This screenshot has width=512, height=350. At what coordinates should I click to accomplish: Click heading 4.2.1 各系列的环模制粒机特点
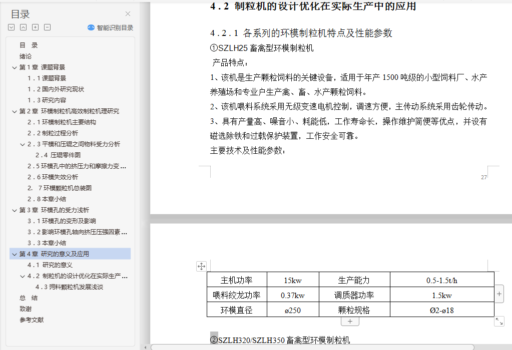point(301,33)
